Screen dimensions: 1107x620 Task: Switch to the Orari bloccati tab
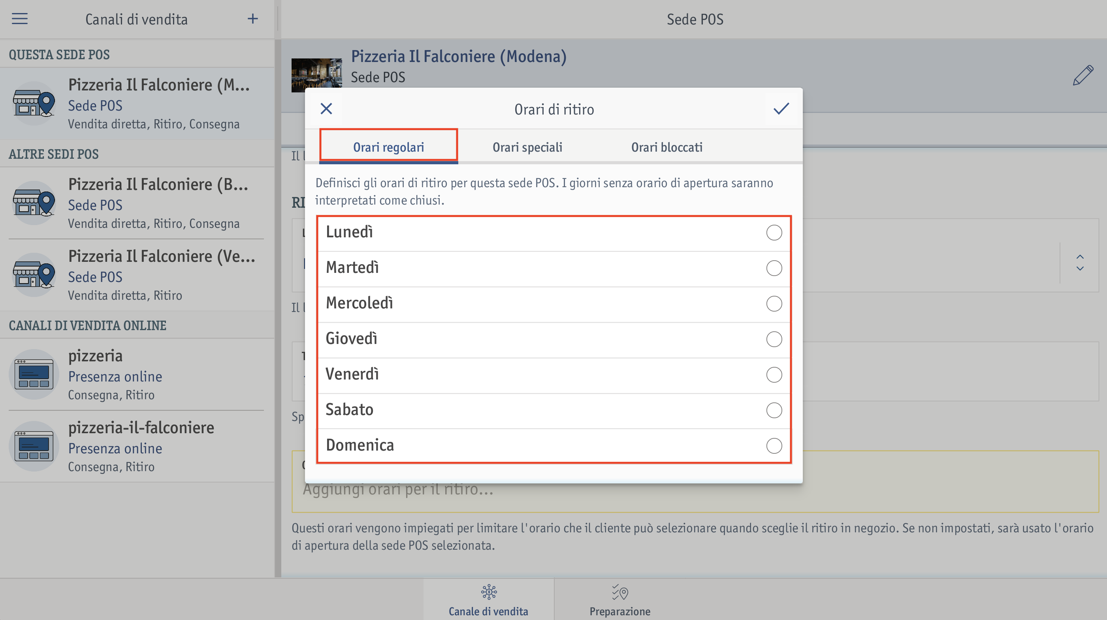(x=666, y=147)
